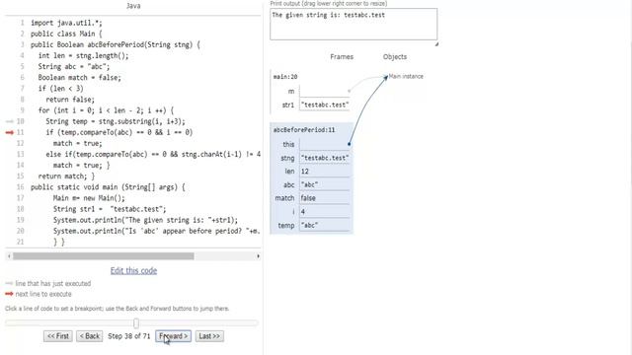Click the Step 38 of 71 label
The image size is (632, 355).
[x=129, y=336]
